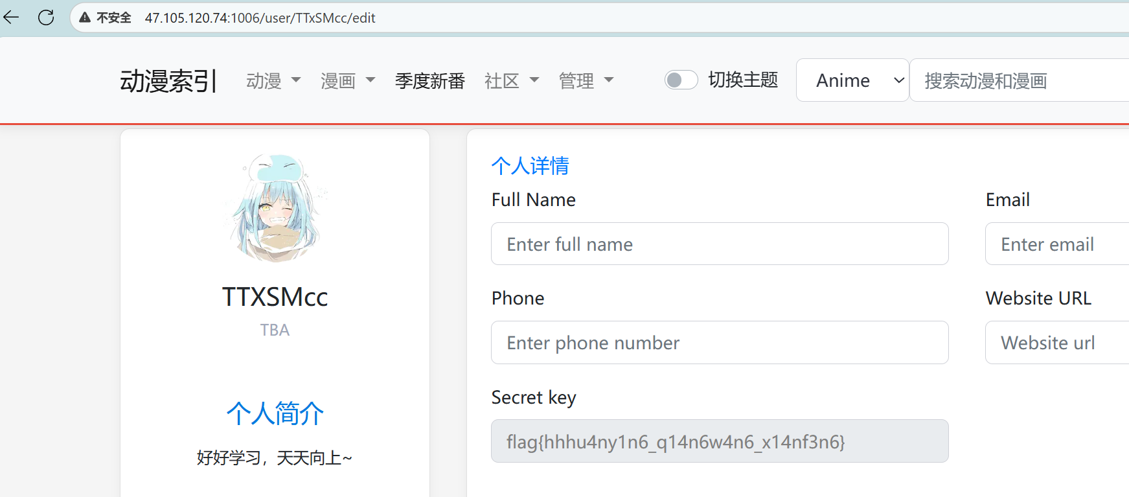
Task: Click the Phone label
Action: pos(518,298)
